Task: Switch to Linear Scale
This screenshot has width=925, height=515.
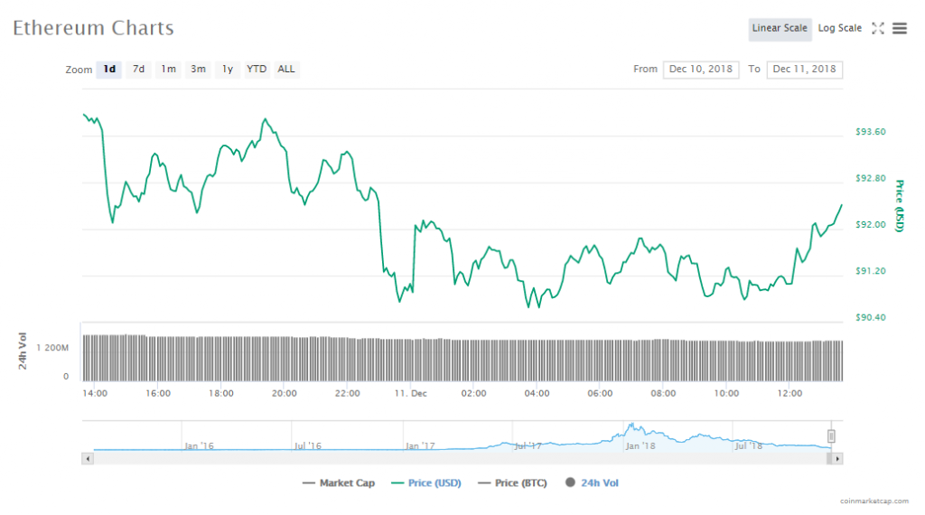Action: (780, 28)
